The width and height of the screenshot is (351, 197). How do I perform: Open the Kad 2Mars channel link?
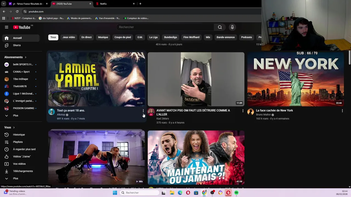(x=163, y=119)
